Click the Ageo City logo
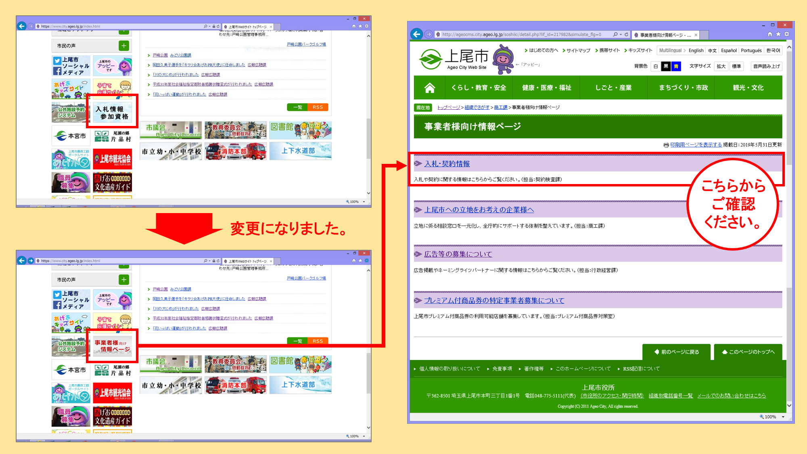Screen dimensions: 807x454 point(453,59)
